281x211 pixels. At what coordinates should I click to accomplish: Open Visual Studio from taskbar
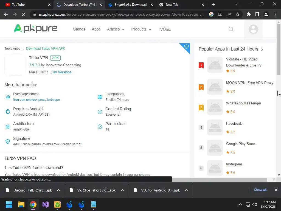click(x=45, y=204)
